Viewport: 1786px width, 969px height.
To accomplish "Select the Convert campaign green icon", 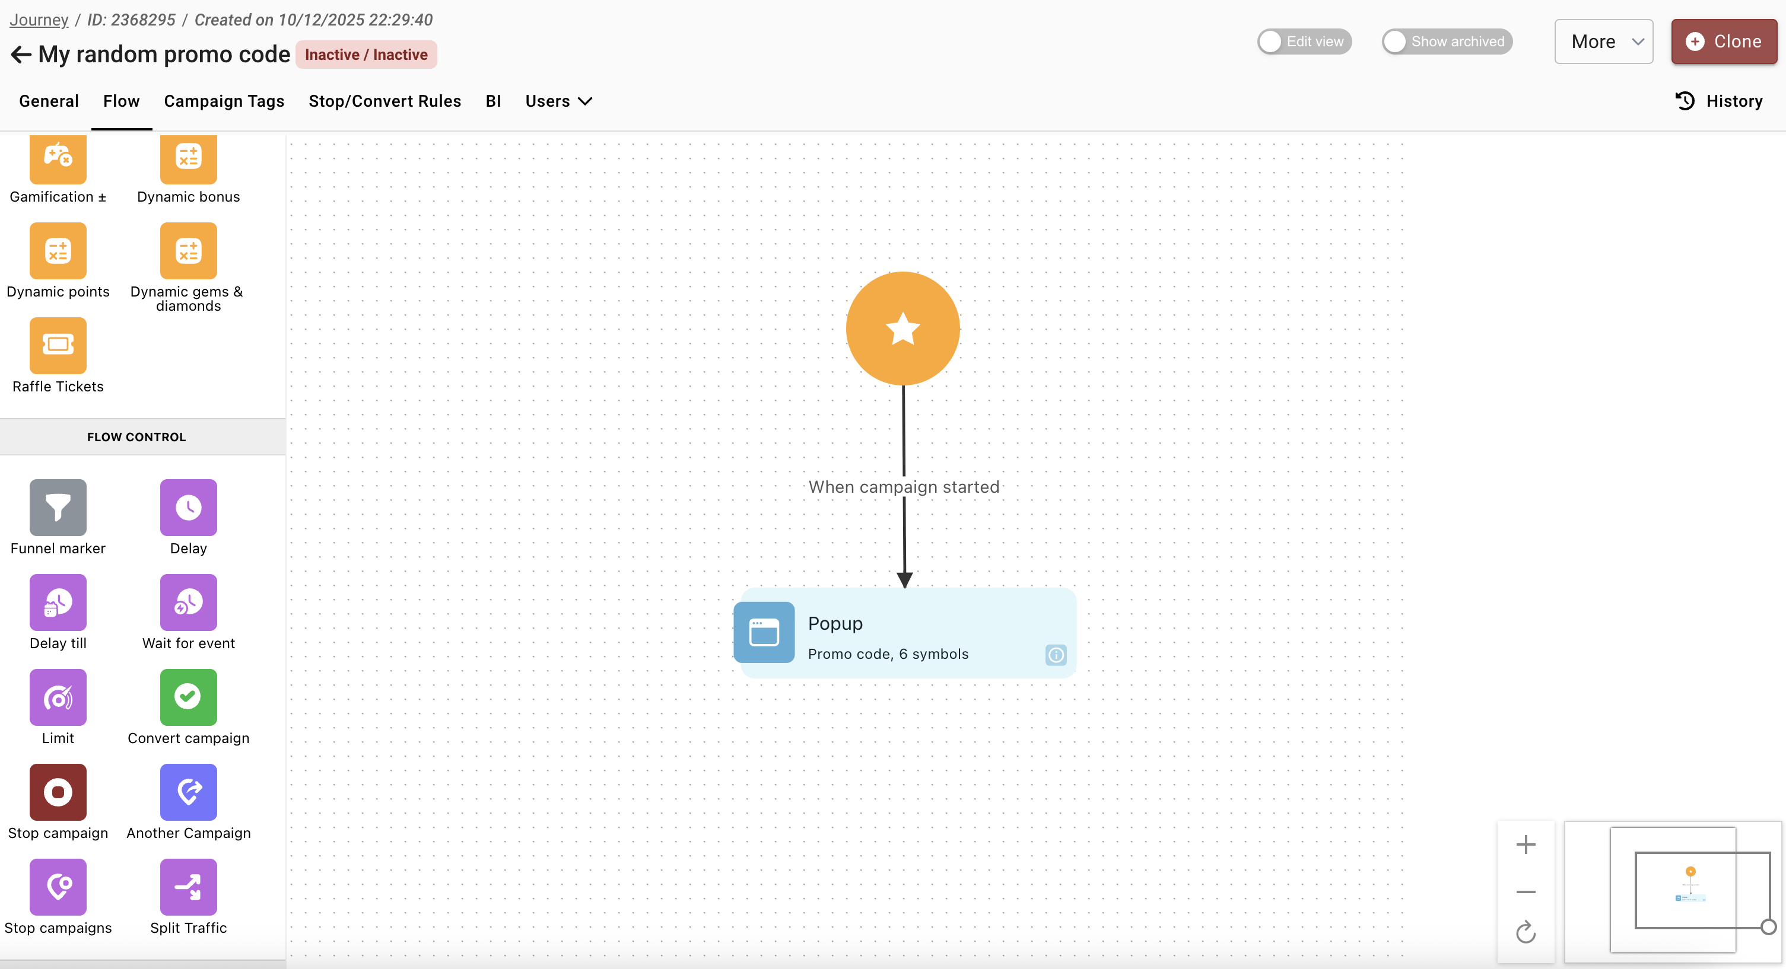I will (x=188, y=697).
